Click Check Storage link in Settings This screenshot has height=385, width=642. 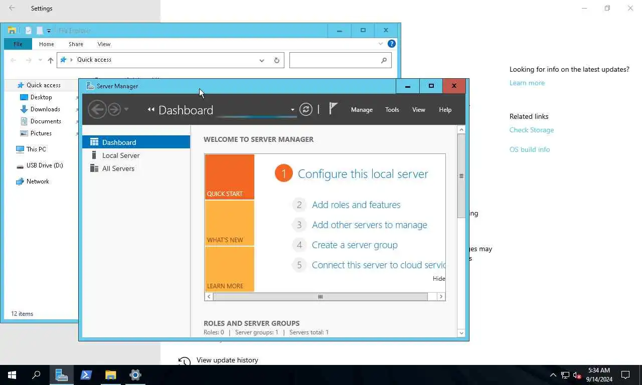[x=532, y=130]
